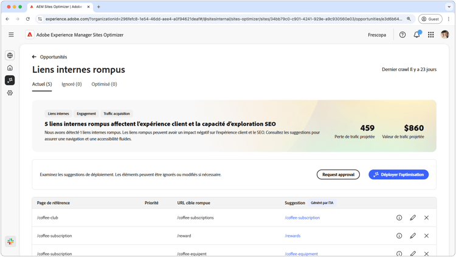Open the help question mark icon
The width and height of the screenshot is (456, 257).
[402, 35]
